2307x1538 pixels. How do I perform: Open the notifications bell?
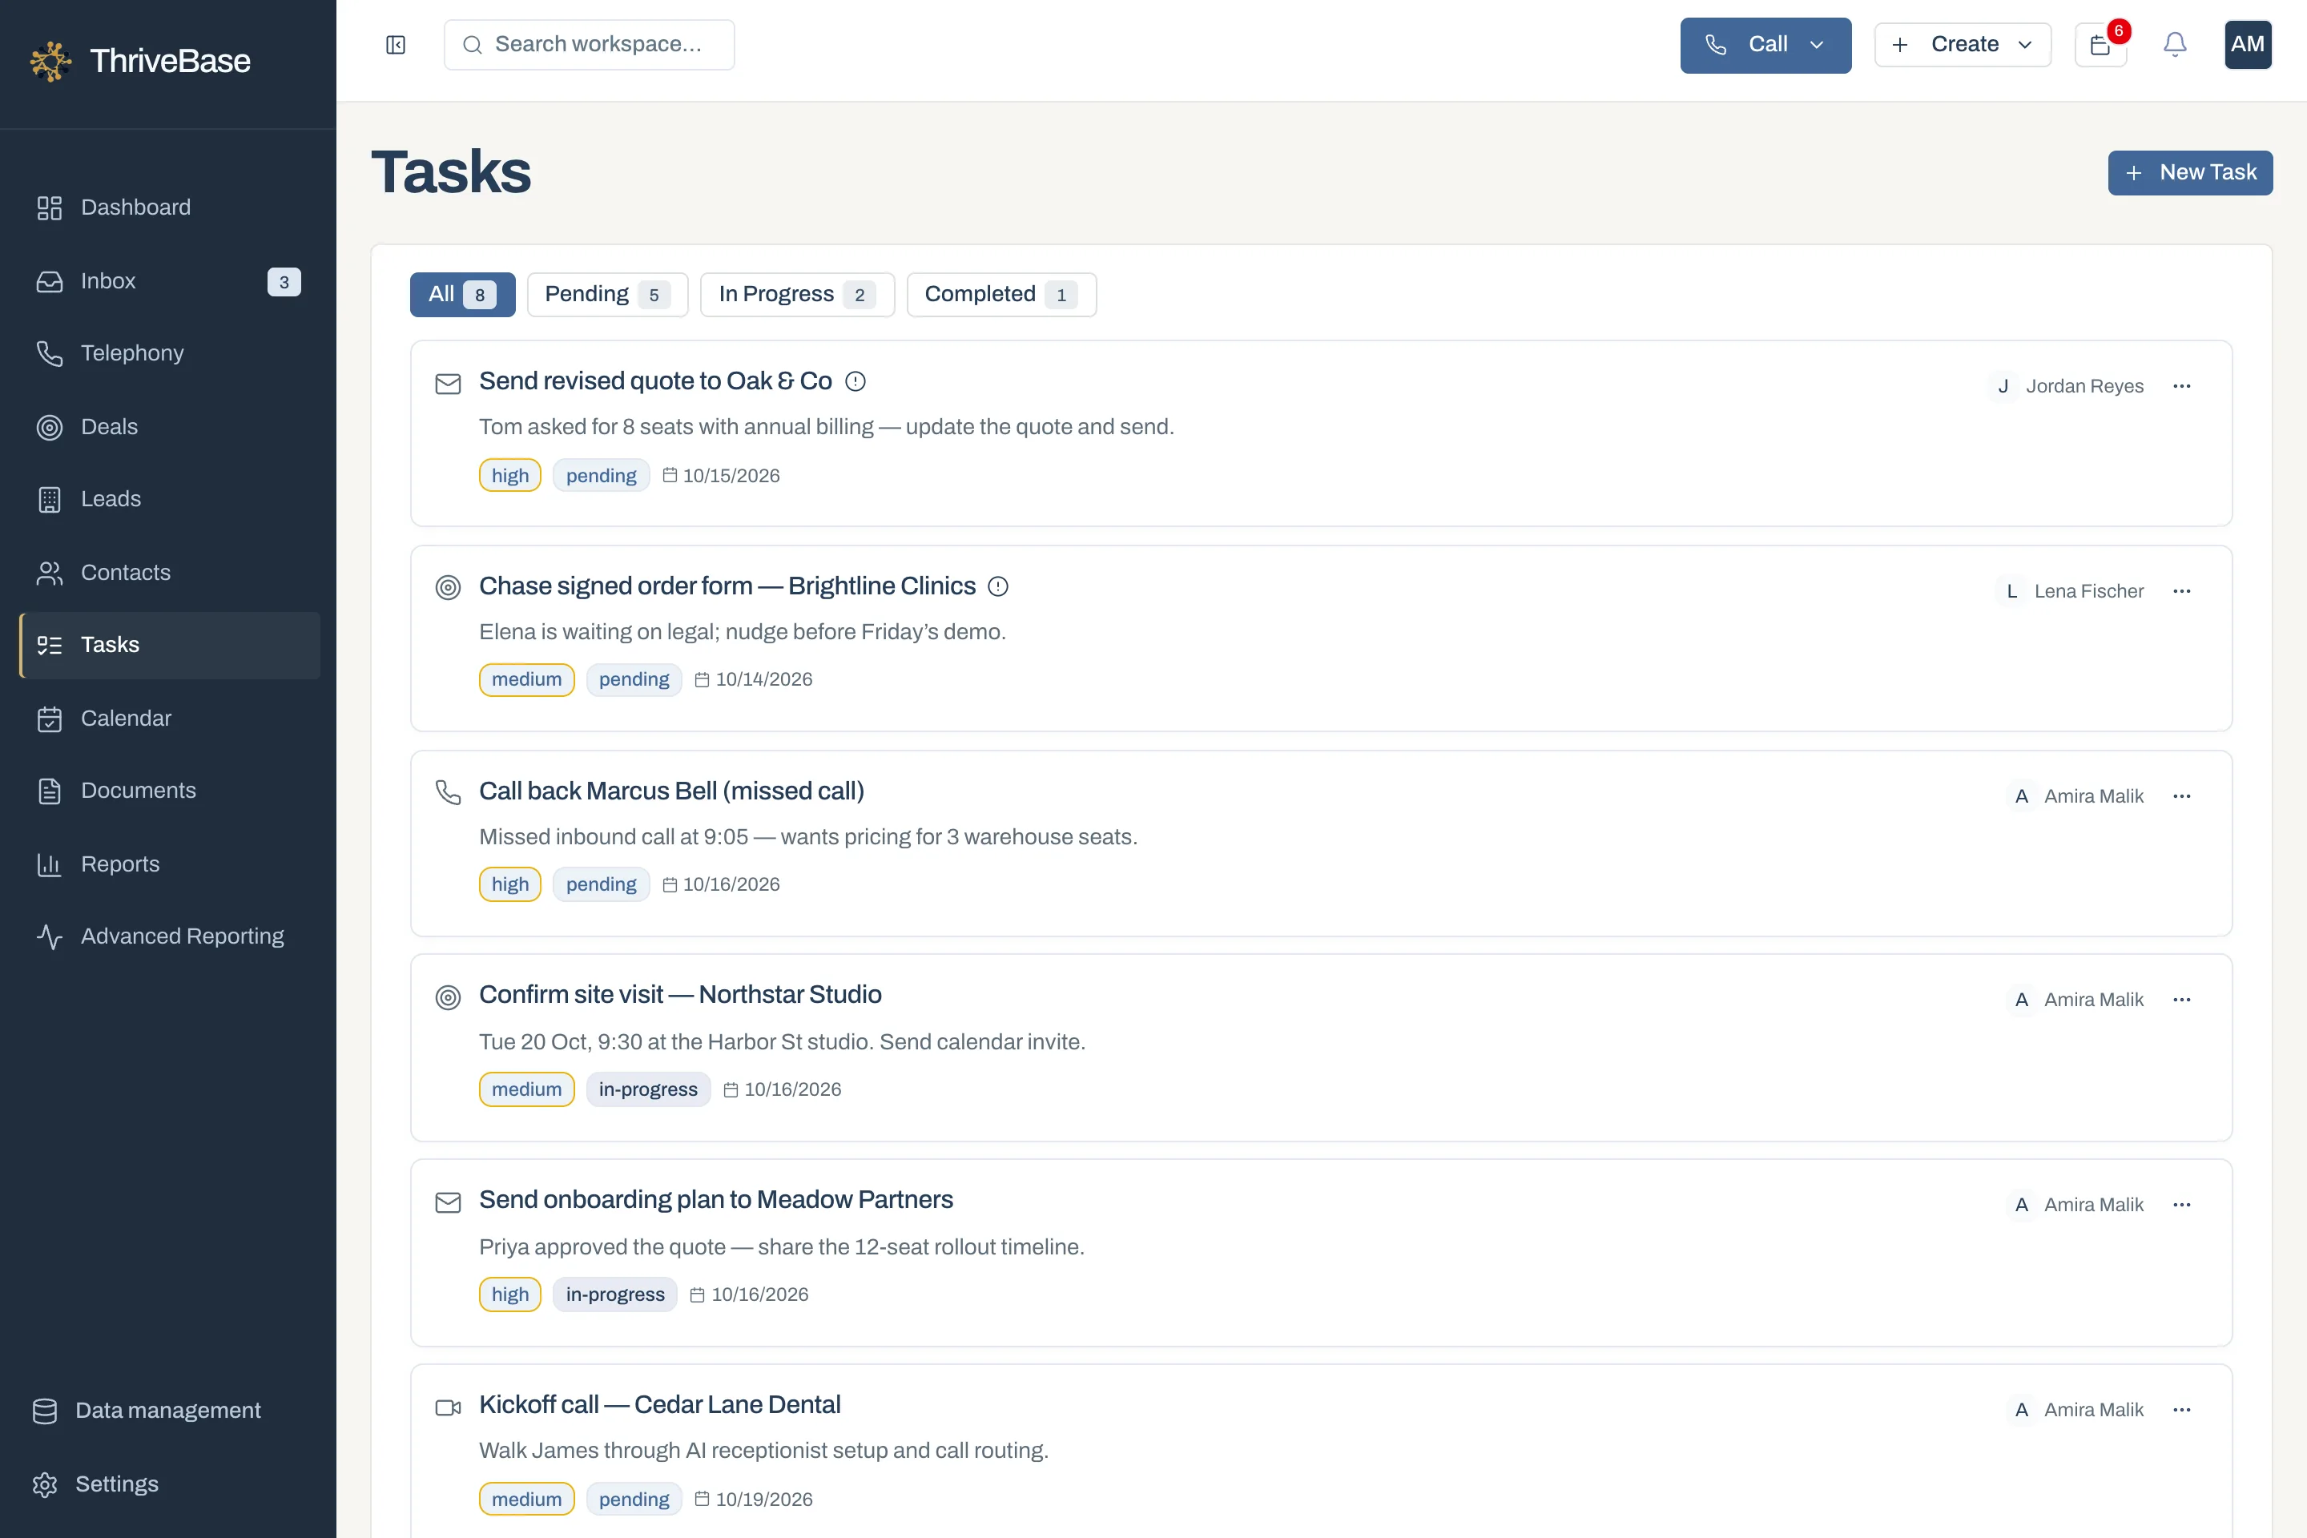pyautogui.click(x=2175, y=45)
